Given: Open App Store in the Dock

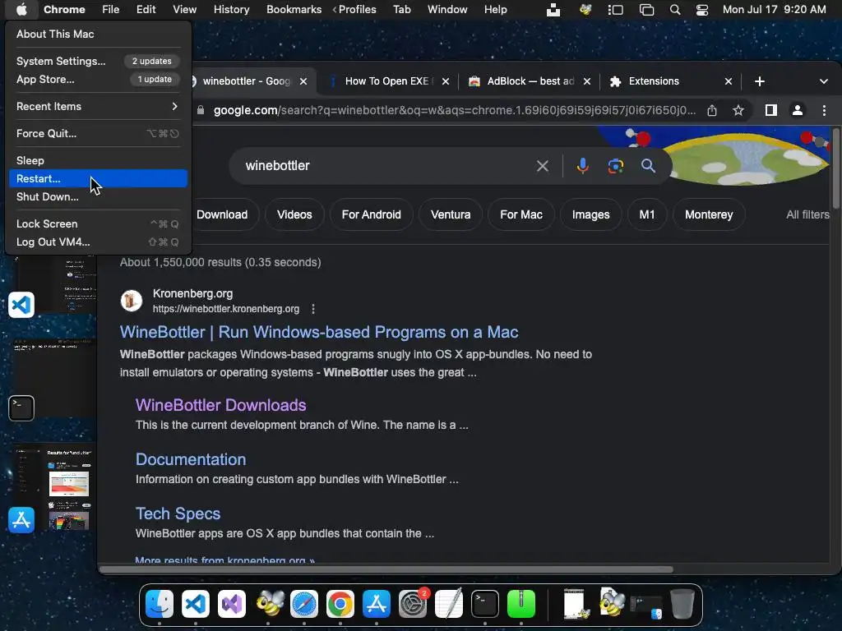Looking at the screenshot, I should point(376,604).
